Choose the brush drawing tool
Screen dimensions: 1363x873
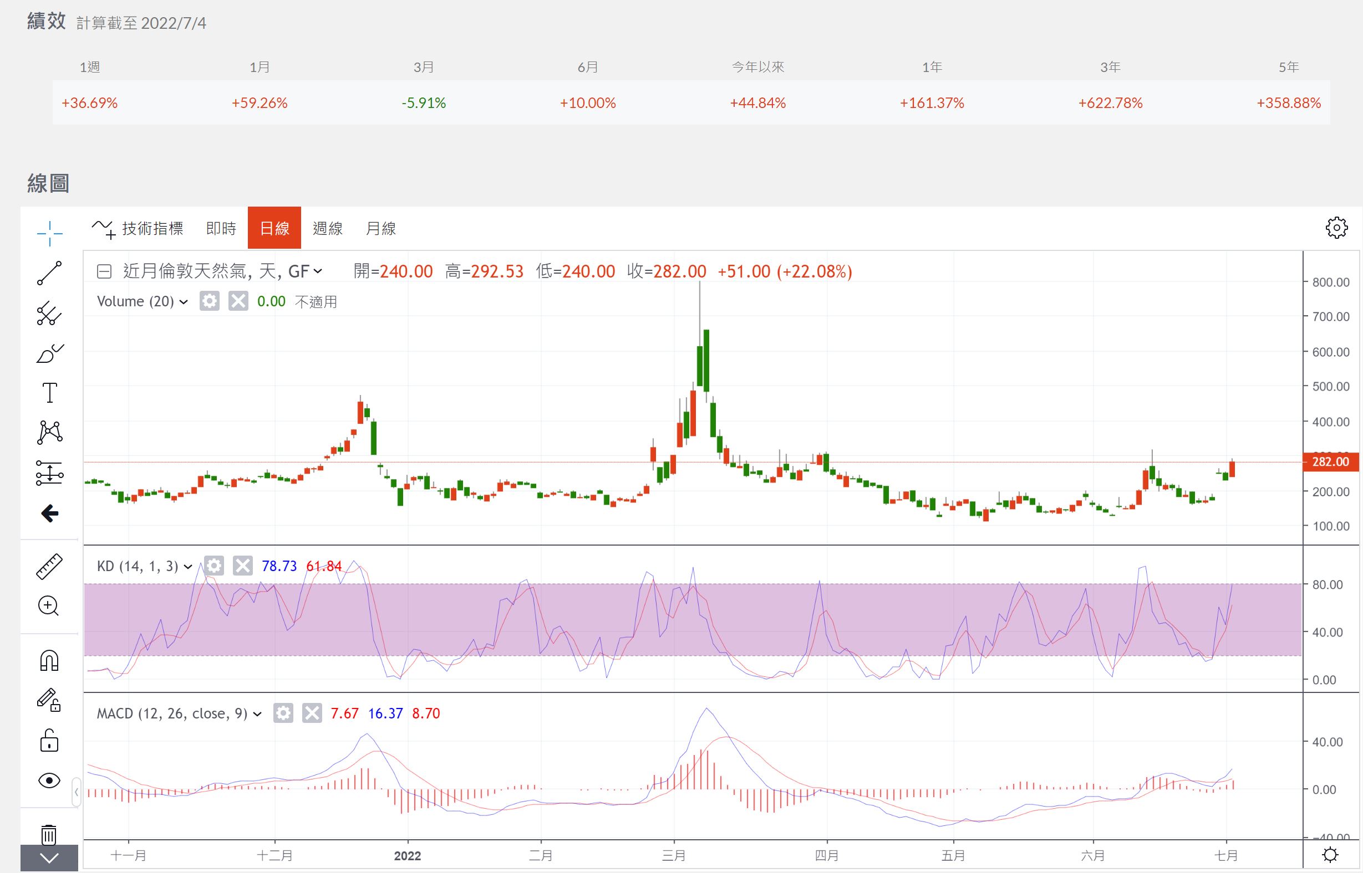click(x=49, y=353)
